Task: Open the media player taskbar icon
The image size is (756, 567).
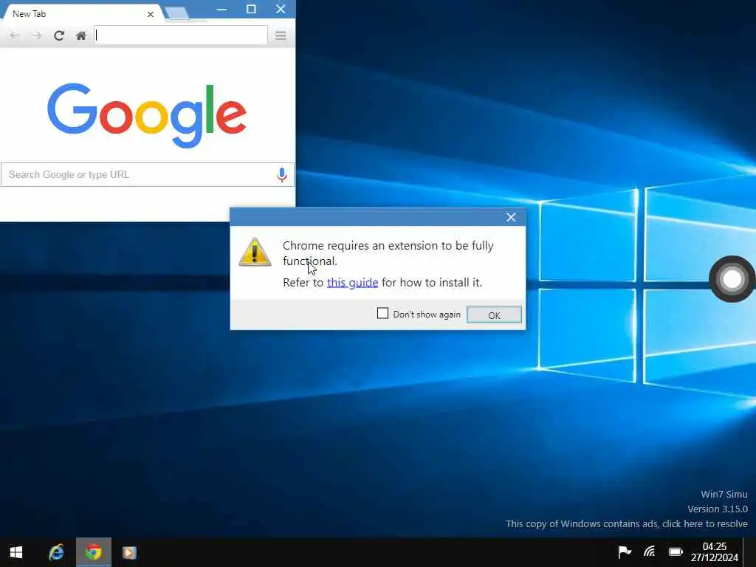Action: pyautogui.click(x=129, y=552)
